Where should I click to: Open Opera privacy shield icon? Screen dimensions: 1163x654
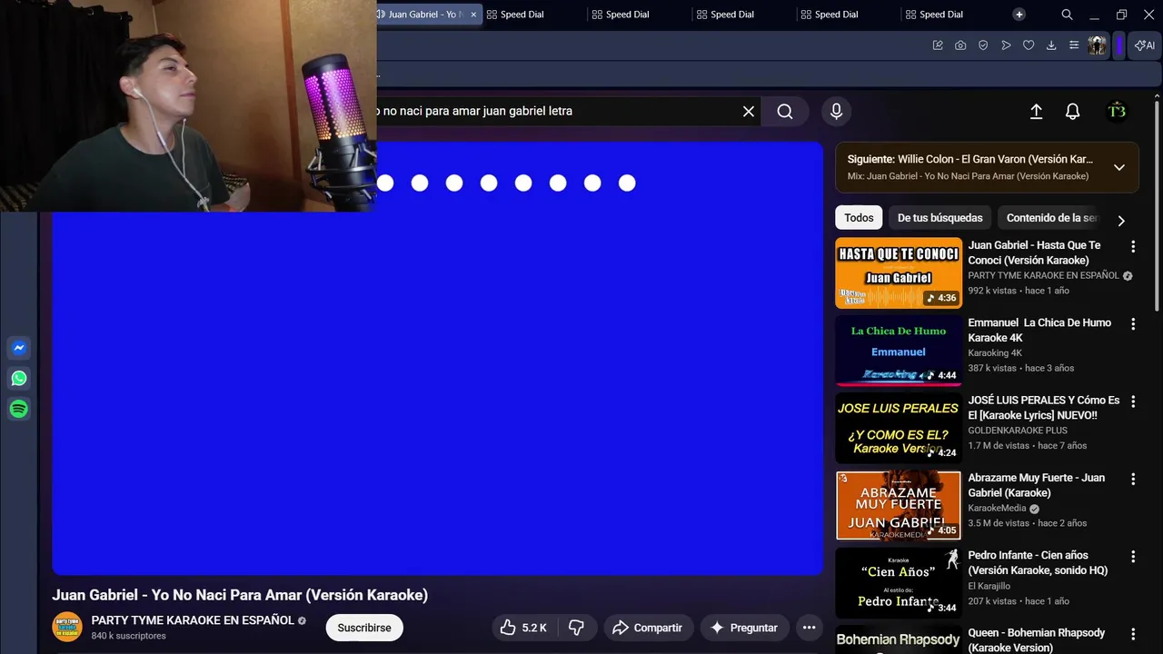coord(983,45)
